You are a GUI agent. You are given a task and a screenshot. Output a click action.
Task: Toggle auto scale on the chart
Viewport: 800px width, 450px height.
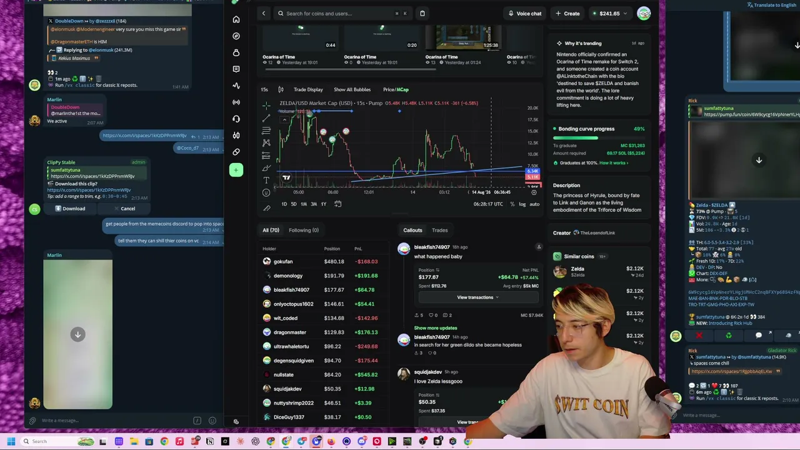pos(534,204)
